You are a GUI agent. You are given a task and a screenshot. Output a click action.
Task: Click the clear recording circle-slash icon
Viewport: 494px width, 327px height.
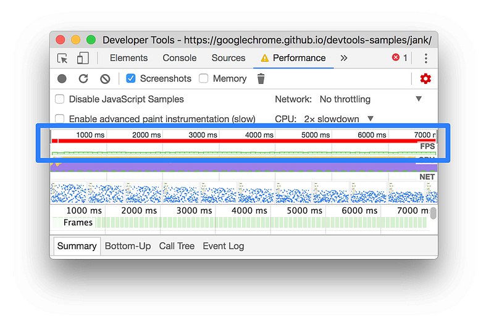tap(105, 79)
